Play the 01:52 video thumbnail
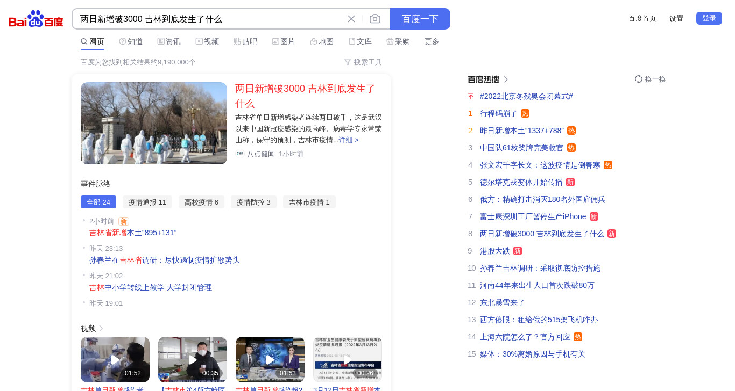This screenshot has height=391, width=735. click(115, 359)
